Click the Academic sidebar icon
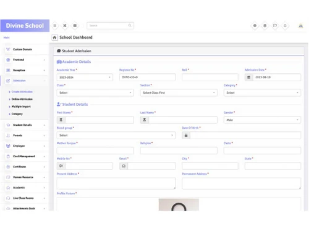This screenshot has width=309, height=231. (8, 188)
